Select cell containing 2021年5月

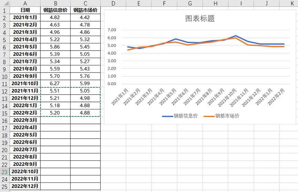click(25, 47)
